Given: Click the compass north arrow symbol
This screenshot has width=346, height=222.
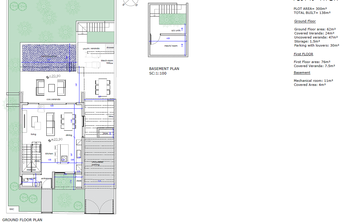Looking at the screenshot, I should point(130,2).
